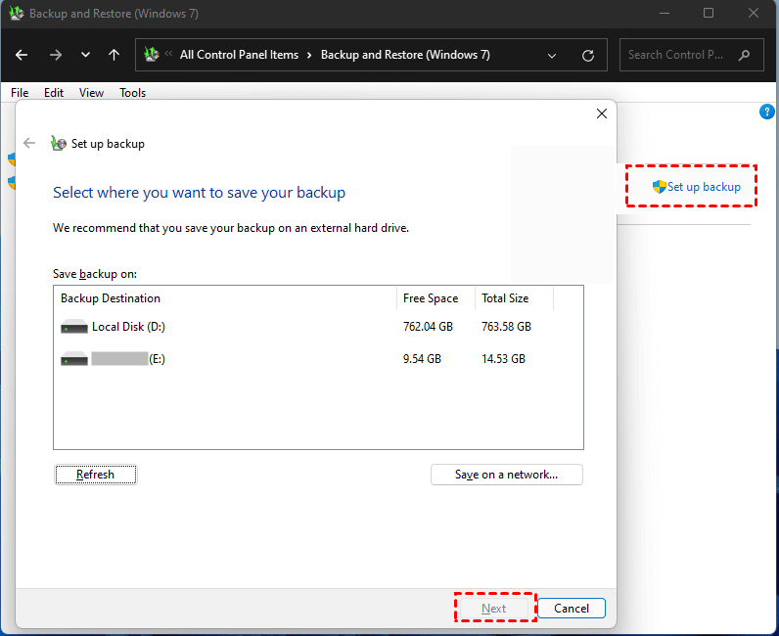Viewport: 779px width, 636px height.
Task: Select Local Disk (D:) as destination
Action: [318, 327]
